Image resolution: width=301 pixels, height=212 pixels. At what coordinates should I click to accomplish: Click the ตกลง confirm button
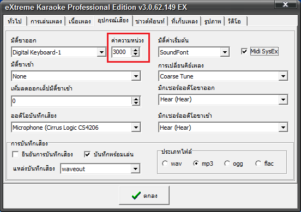coord(144,195)
